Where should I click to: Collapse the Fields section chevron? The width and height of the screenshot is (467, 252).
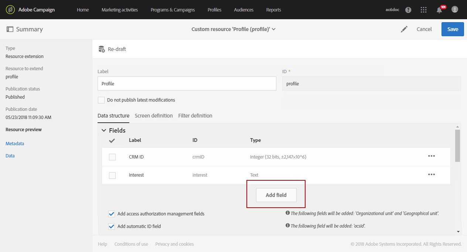pos(104,130)
